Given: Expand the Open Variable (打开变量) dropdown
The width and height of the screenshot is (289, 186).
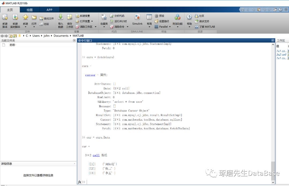Looking at the screenshot, I should pyautogui.click(x=92, y=21).
